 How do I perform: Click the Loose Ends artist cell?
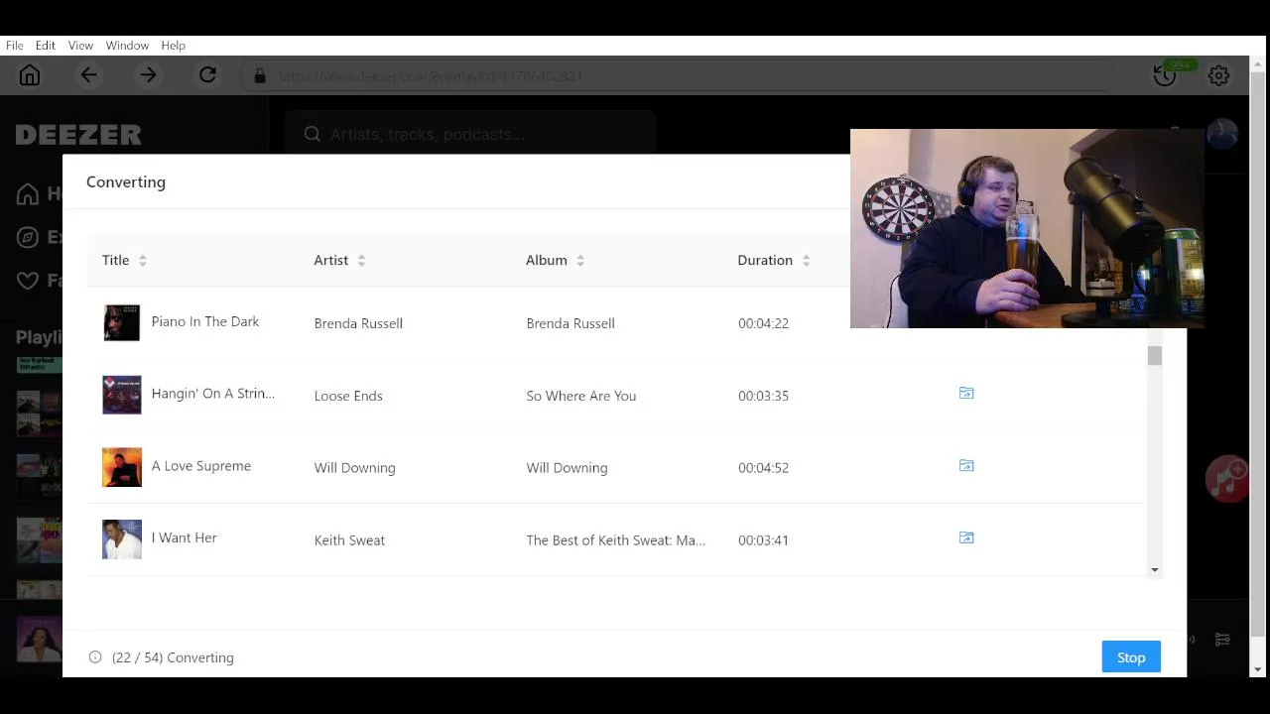[348, 396]
